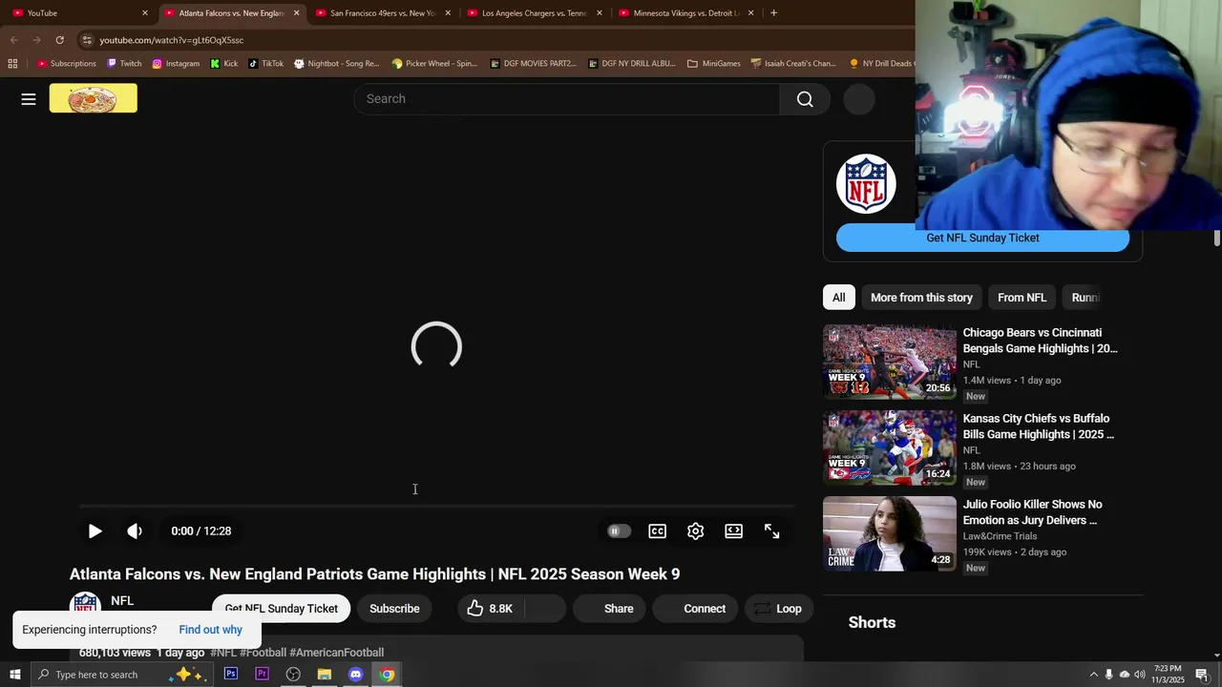Reload the page with the refresh icon
This screenshot has height=687, width=1222.
point(59,40)
